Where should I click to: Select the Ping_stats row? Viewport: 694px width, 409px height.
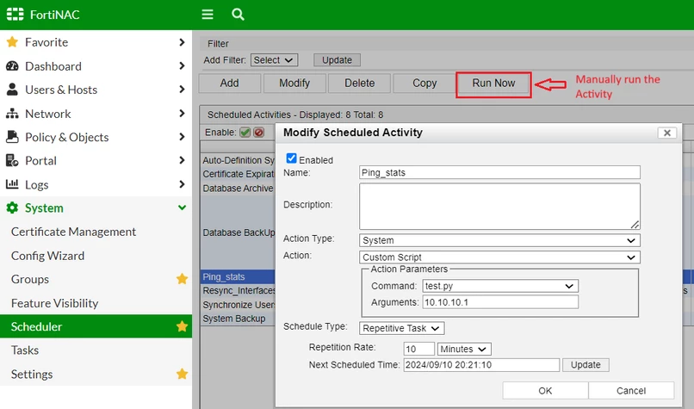(238, 276)
